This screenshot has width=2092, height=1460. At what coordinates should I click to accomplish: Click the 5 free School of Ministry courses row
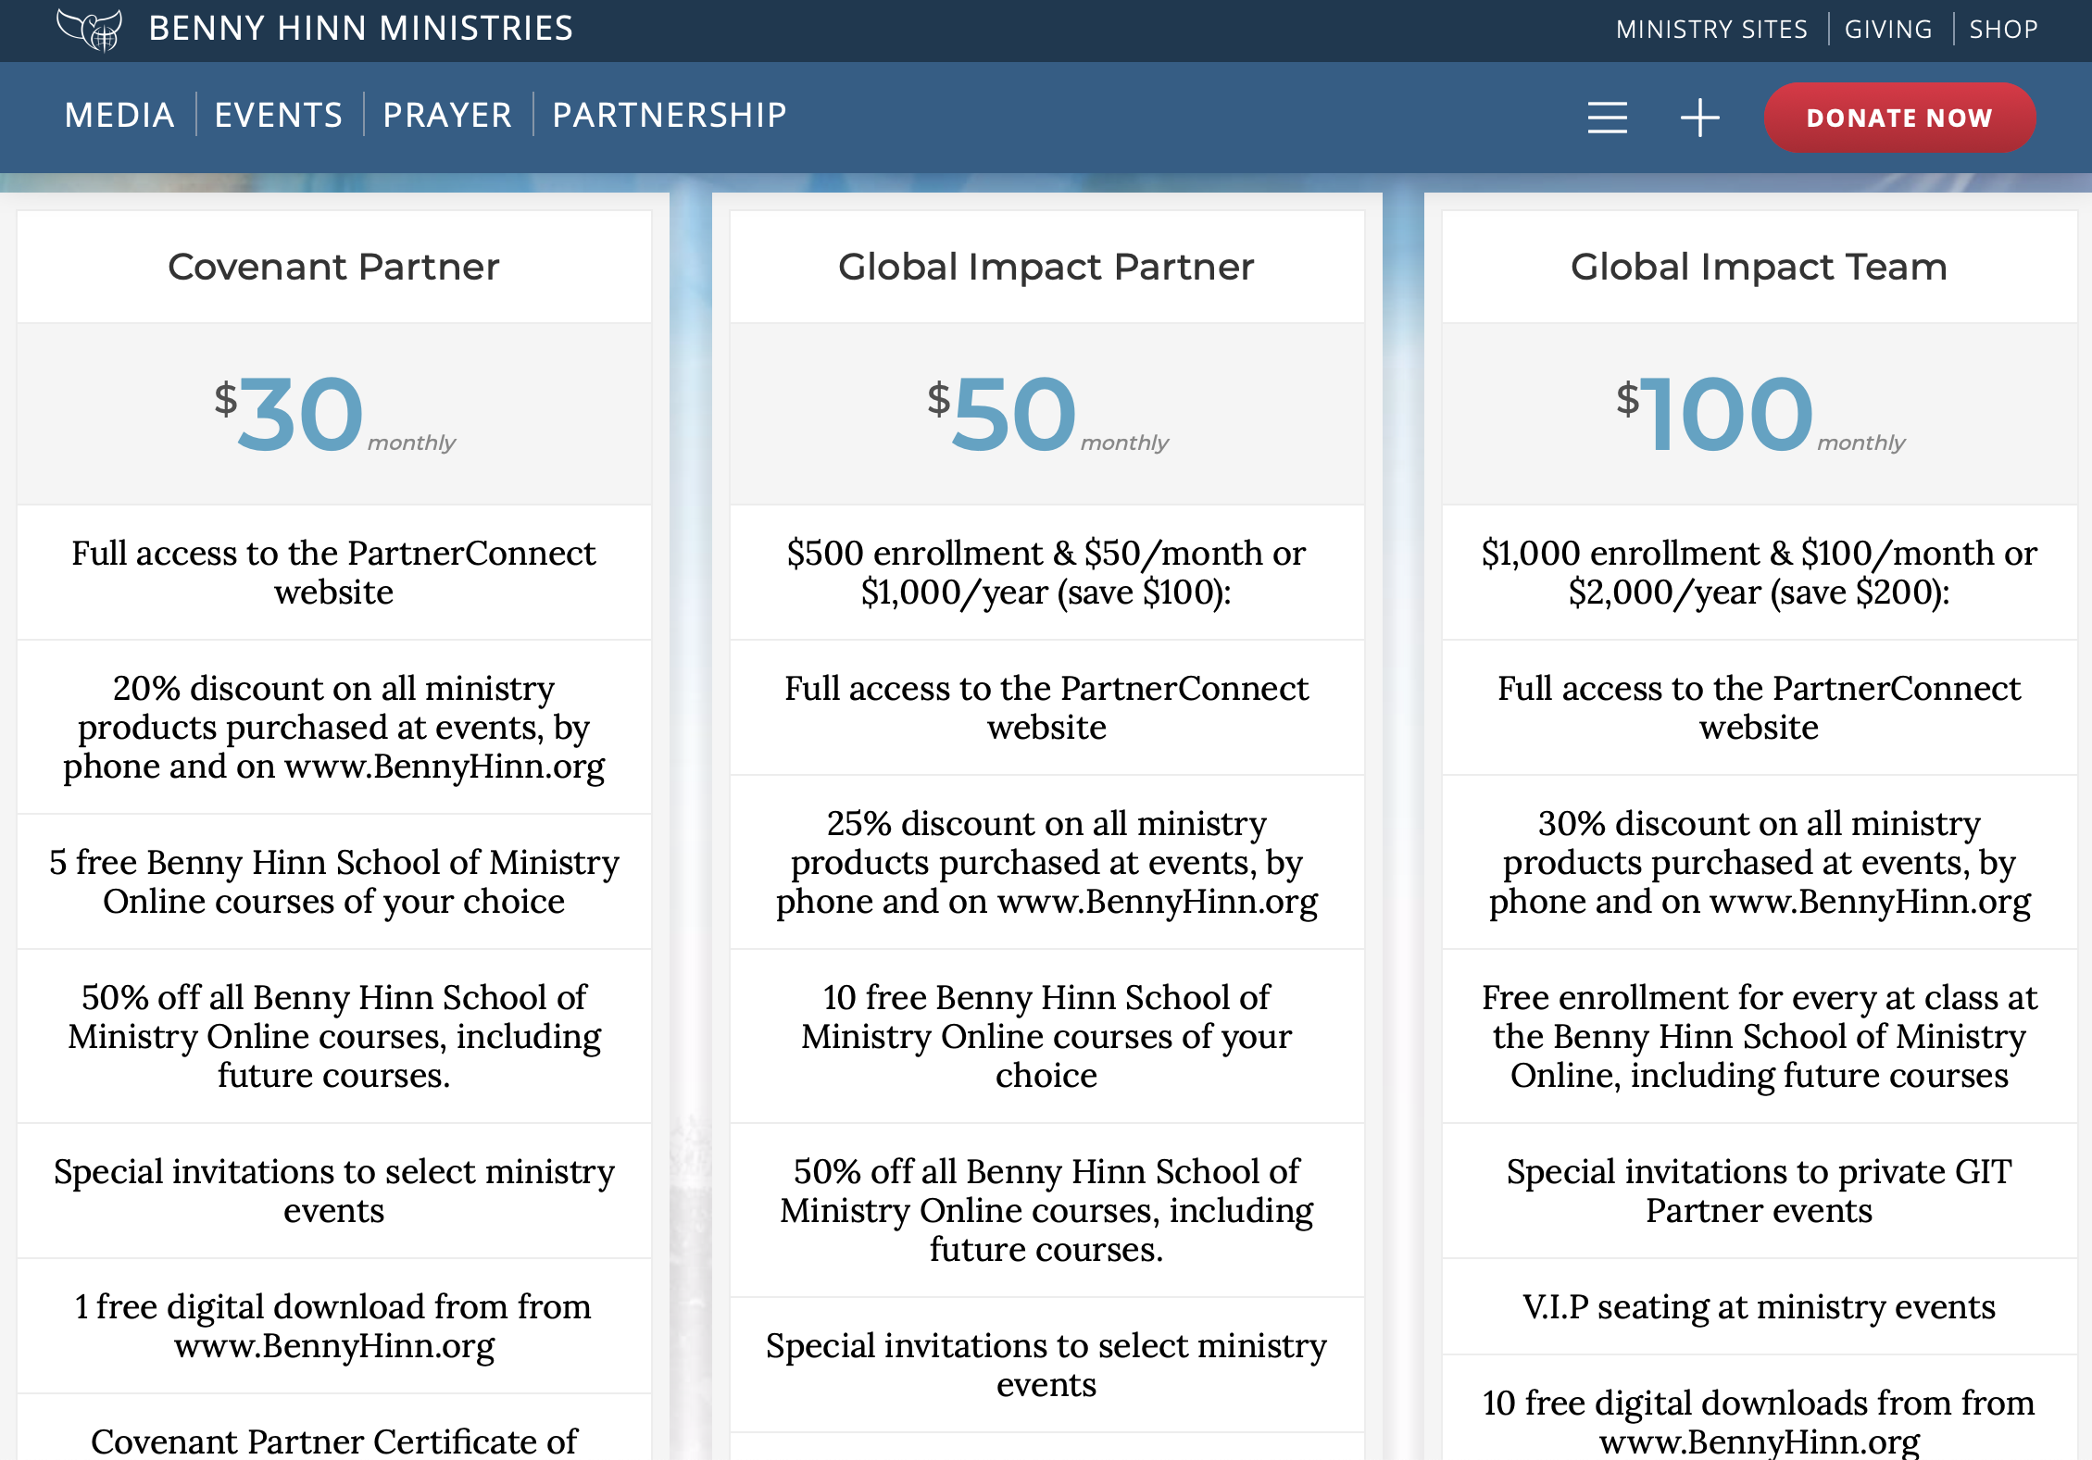333,881
